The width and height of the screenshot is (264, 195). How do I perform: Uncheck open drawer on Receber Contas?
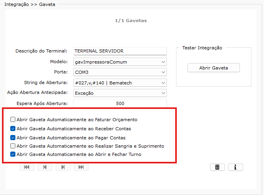(13, 129)
